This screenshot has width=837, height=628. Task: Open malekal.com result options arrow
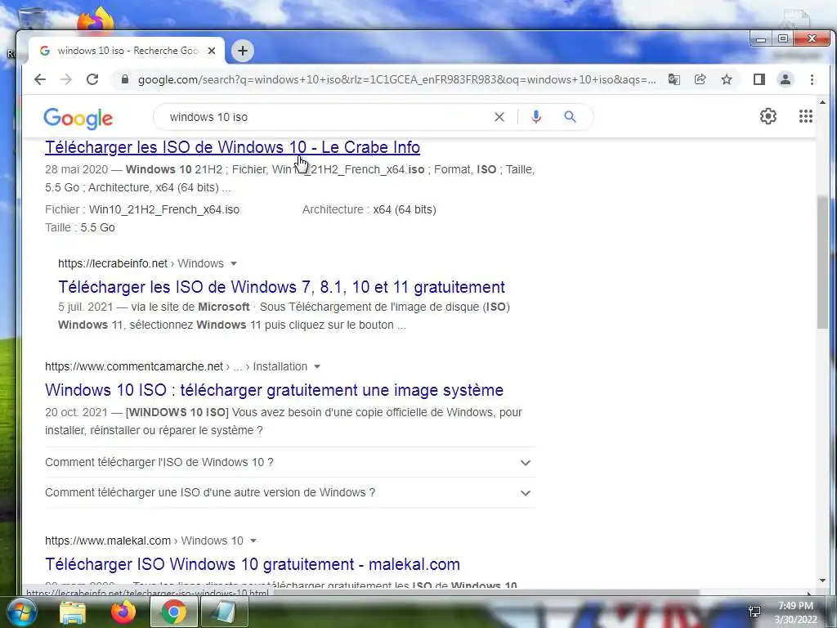[x=253, y=541]
